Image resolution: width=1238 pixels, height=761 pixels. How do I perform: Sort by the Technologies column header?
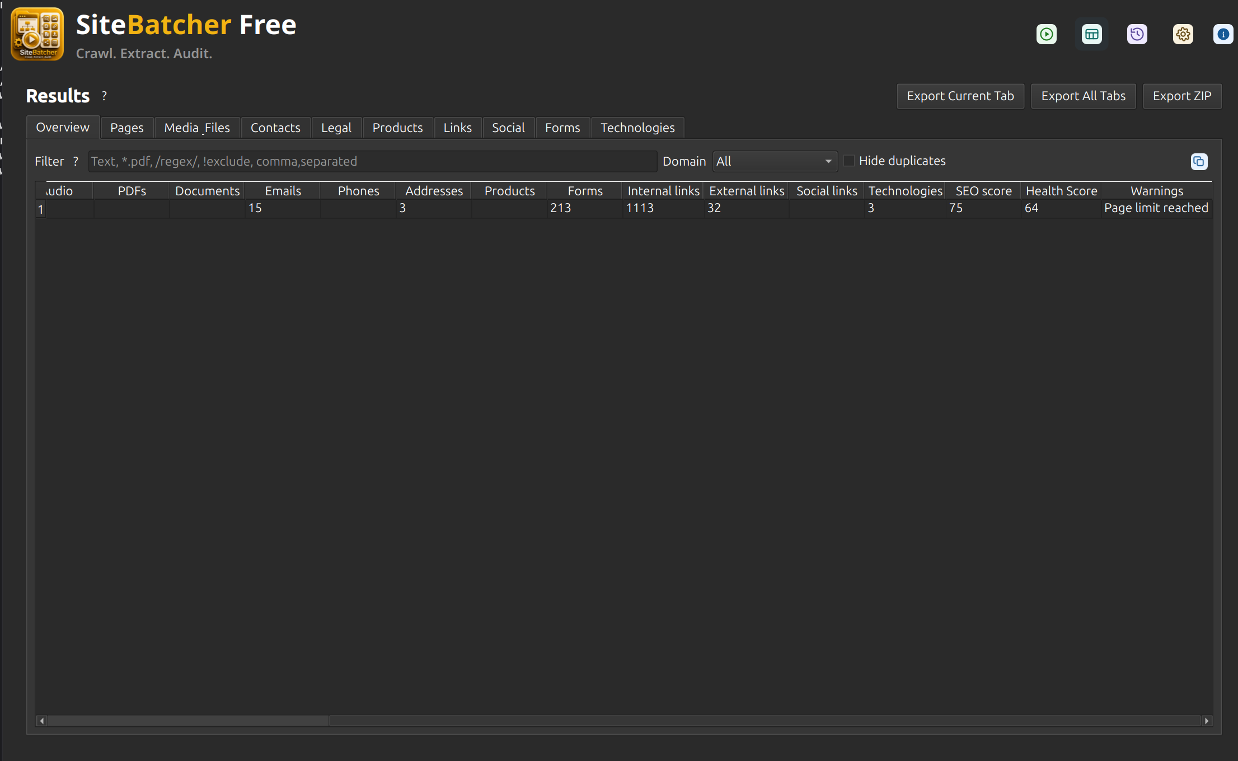point(905,191)
